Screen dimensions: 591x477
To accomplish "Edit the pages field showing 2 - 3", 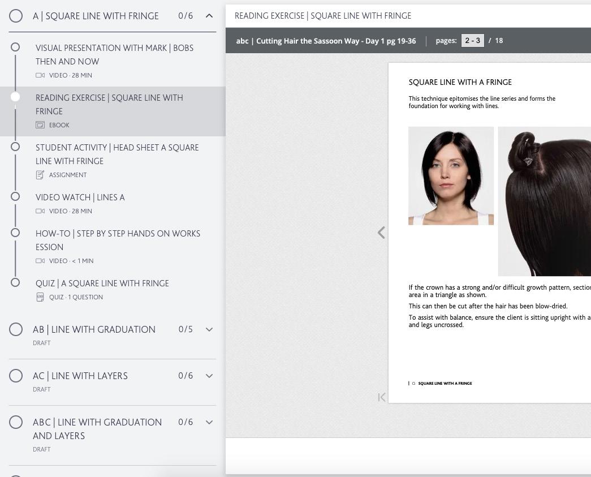I will tap(473, 41).
